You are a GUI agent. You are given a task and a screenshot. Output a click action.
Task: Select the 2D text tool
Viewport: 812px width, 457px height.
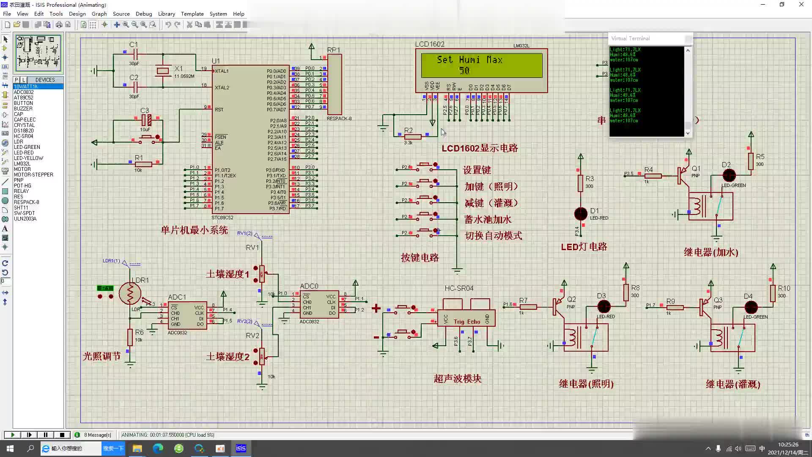point(5,228)
